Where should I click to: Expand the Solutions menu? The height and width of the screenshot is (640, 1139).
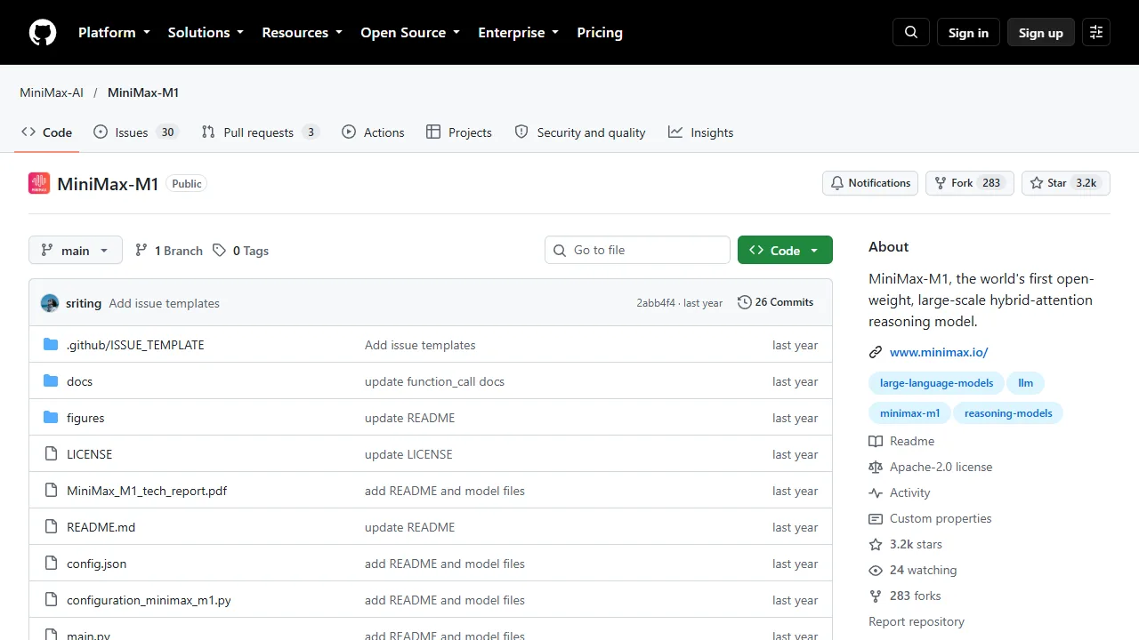coord(206,33)
